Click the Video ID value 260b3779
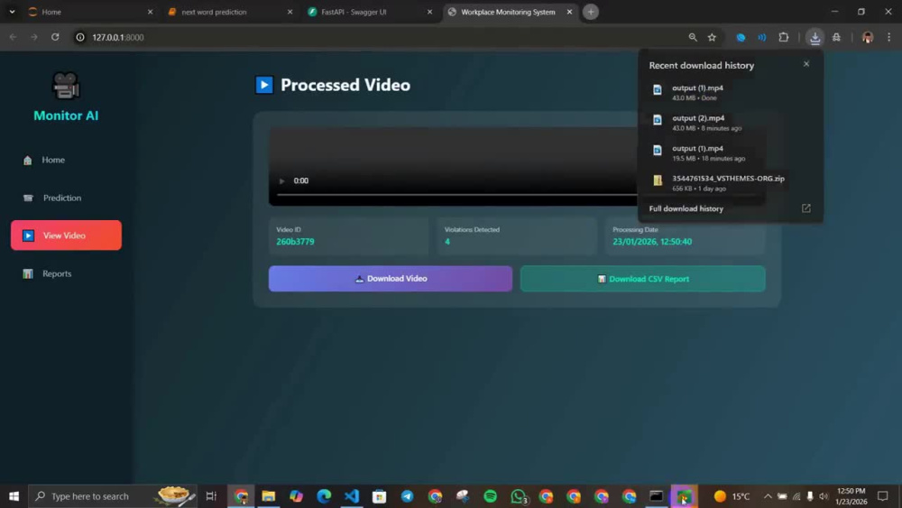This screenshot has height=508, width=902. click(x=295, y=242)
